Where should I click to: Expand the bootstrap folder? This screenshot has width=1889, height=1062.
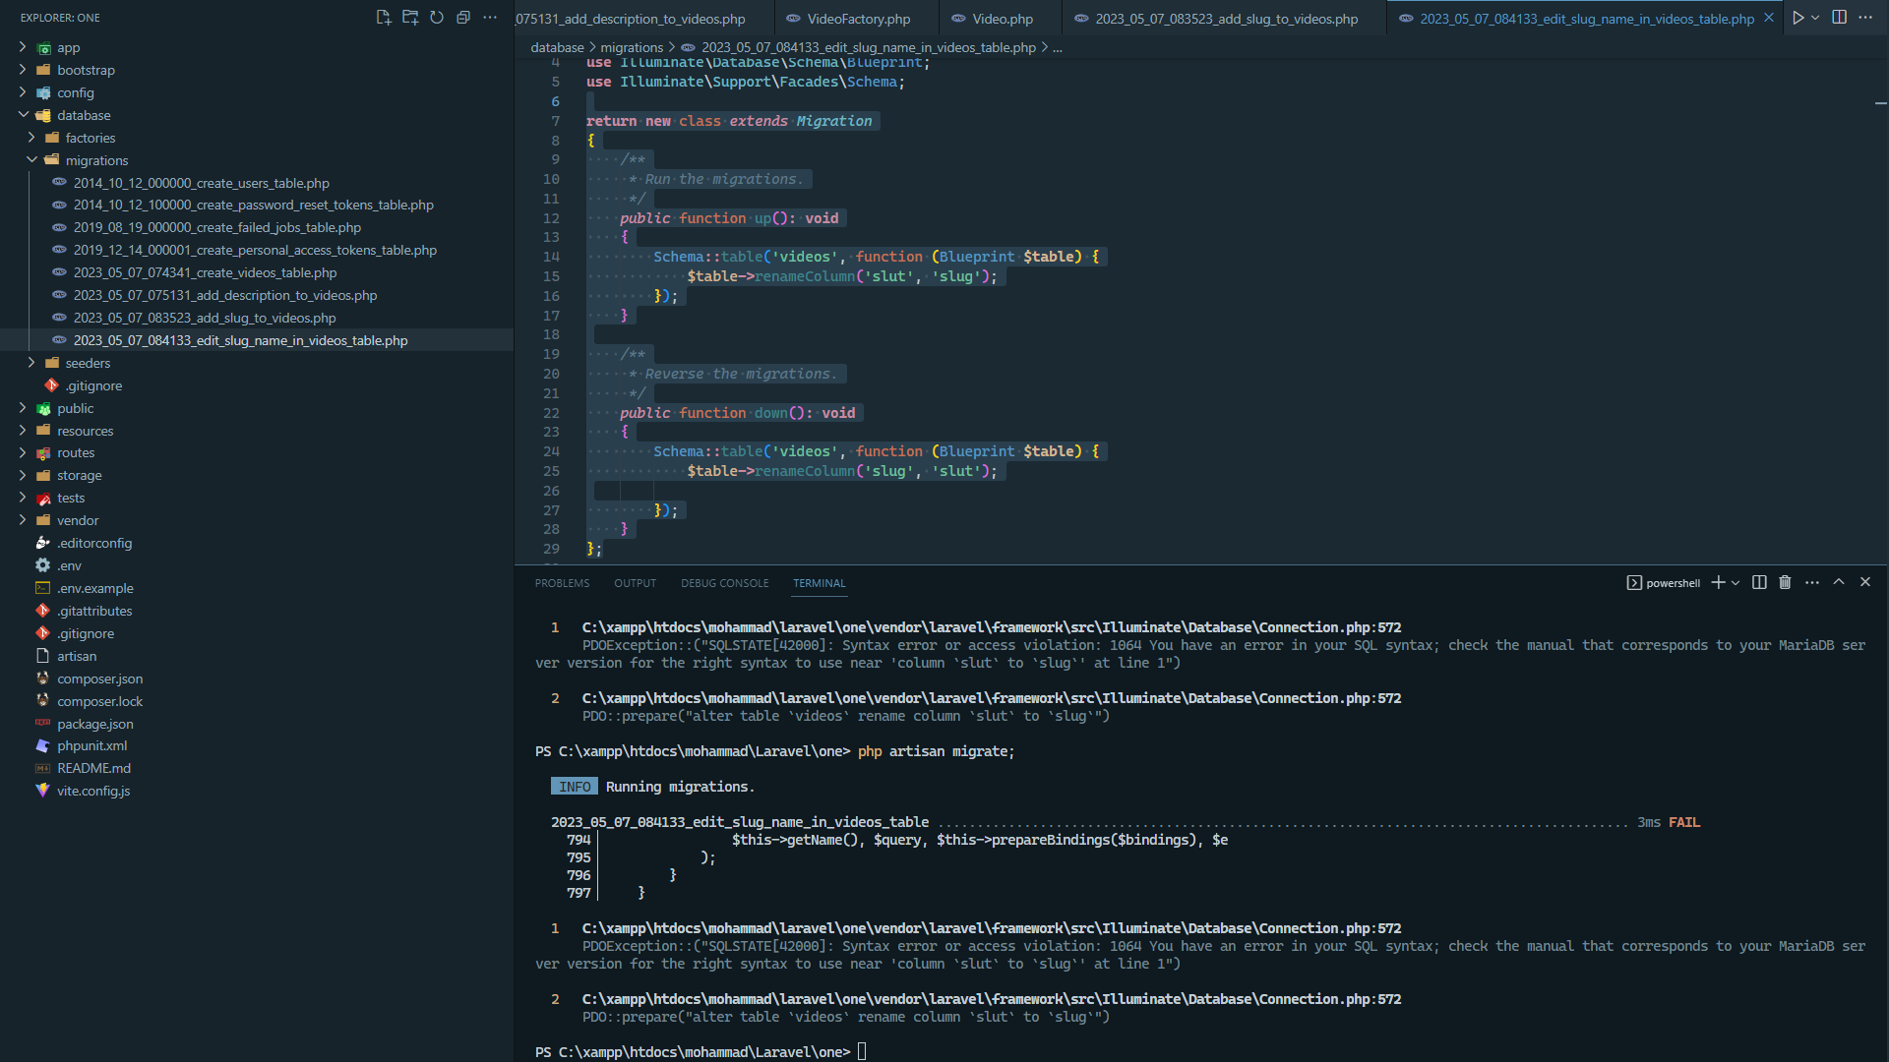pyautogui.click(x=86, y=70)
